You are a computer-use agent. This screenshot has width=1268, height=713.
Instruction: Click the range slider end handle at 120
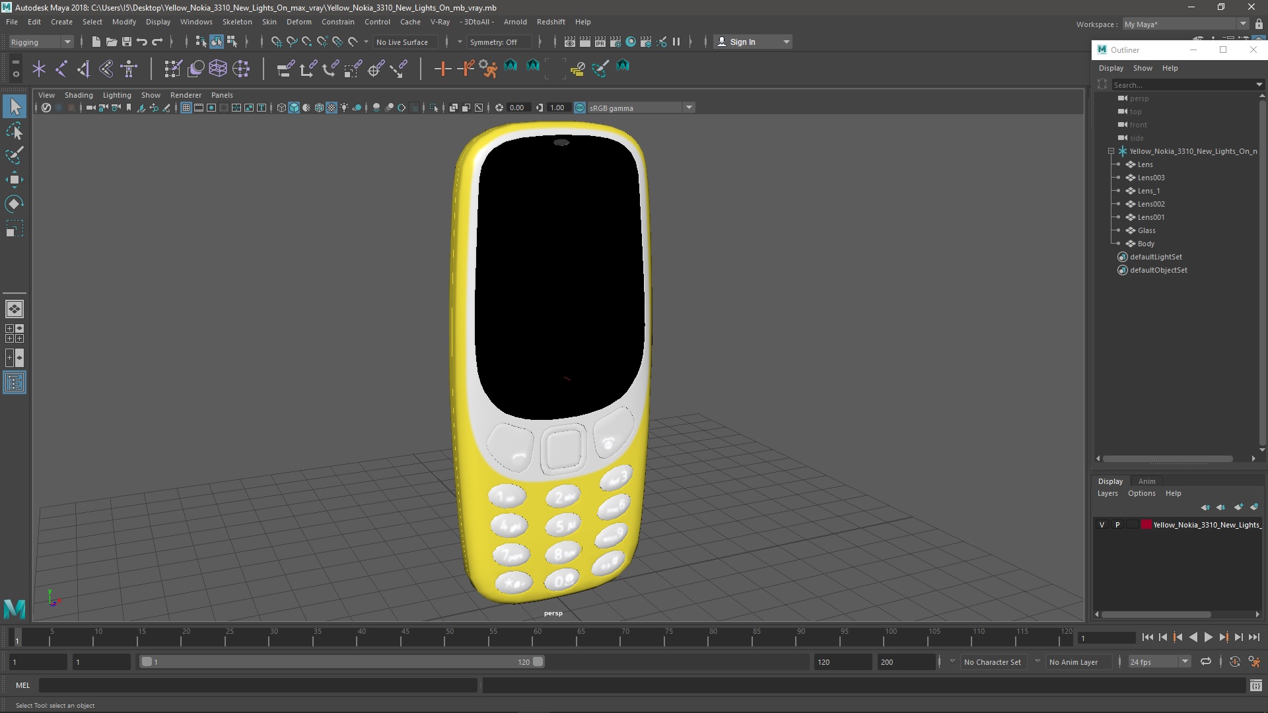coord(538,662)
